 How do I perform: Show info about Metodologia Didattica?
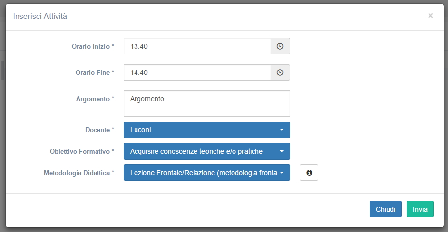pyautogui.click(x=309, y=173)
